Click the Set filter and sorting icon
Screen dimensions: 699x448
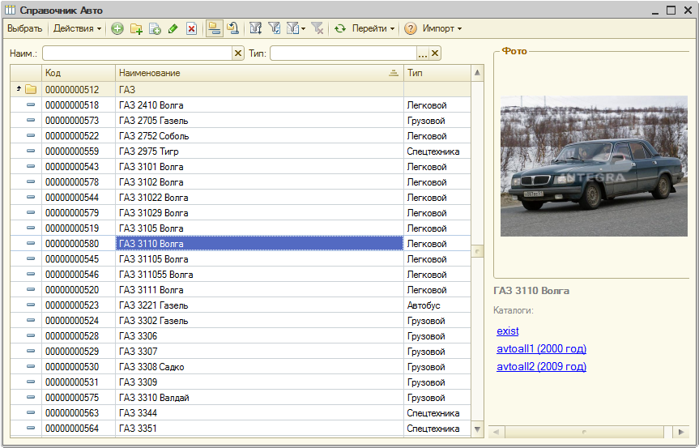pyautogui.click(x=255, y=28)
